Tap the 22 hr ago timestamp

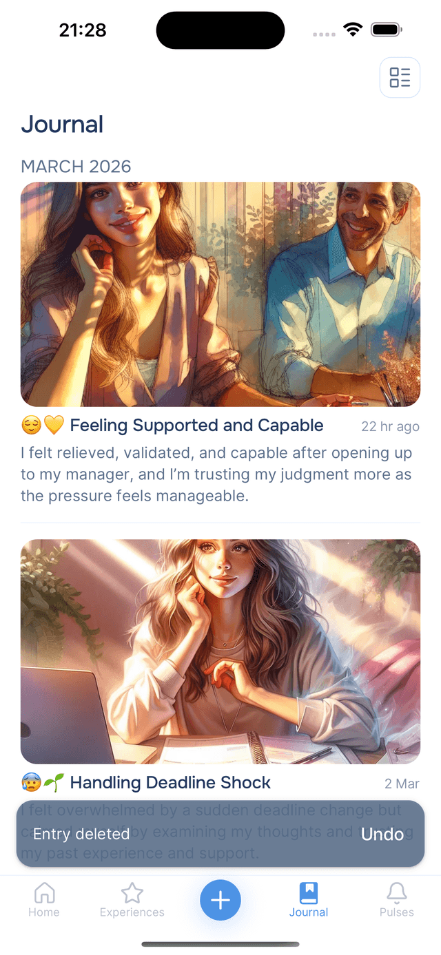click(390, 427)
